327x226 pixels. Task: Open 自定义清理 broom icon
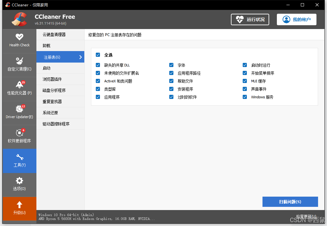[19, 61]
